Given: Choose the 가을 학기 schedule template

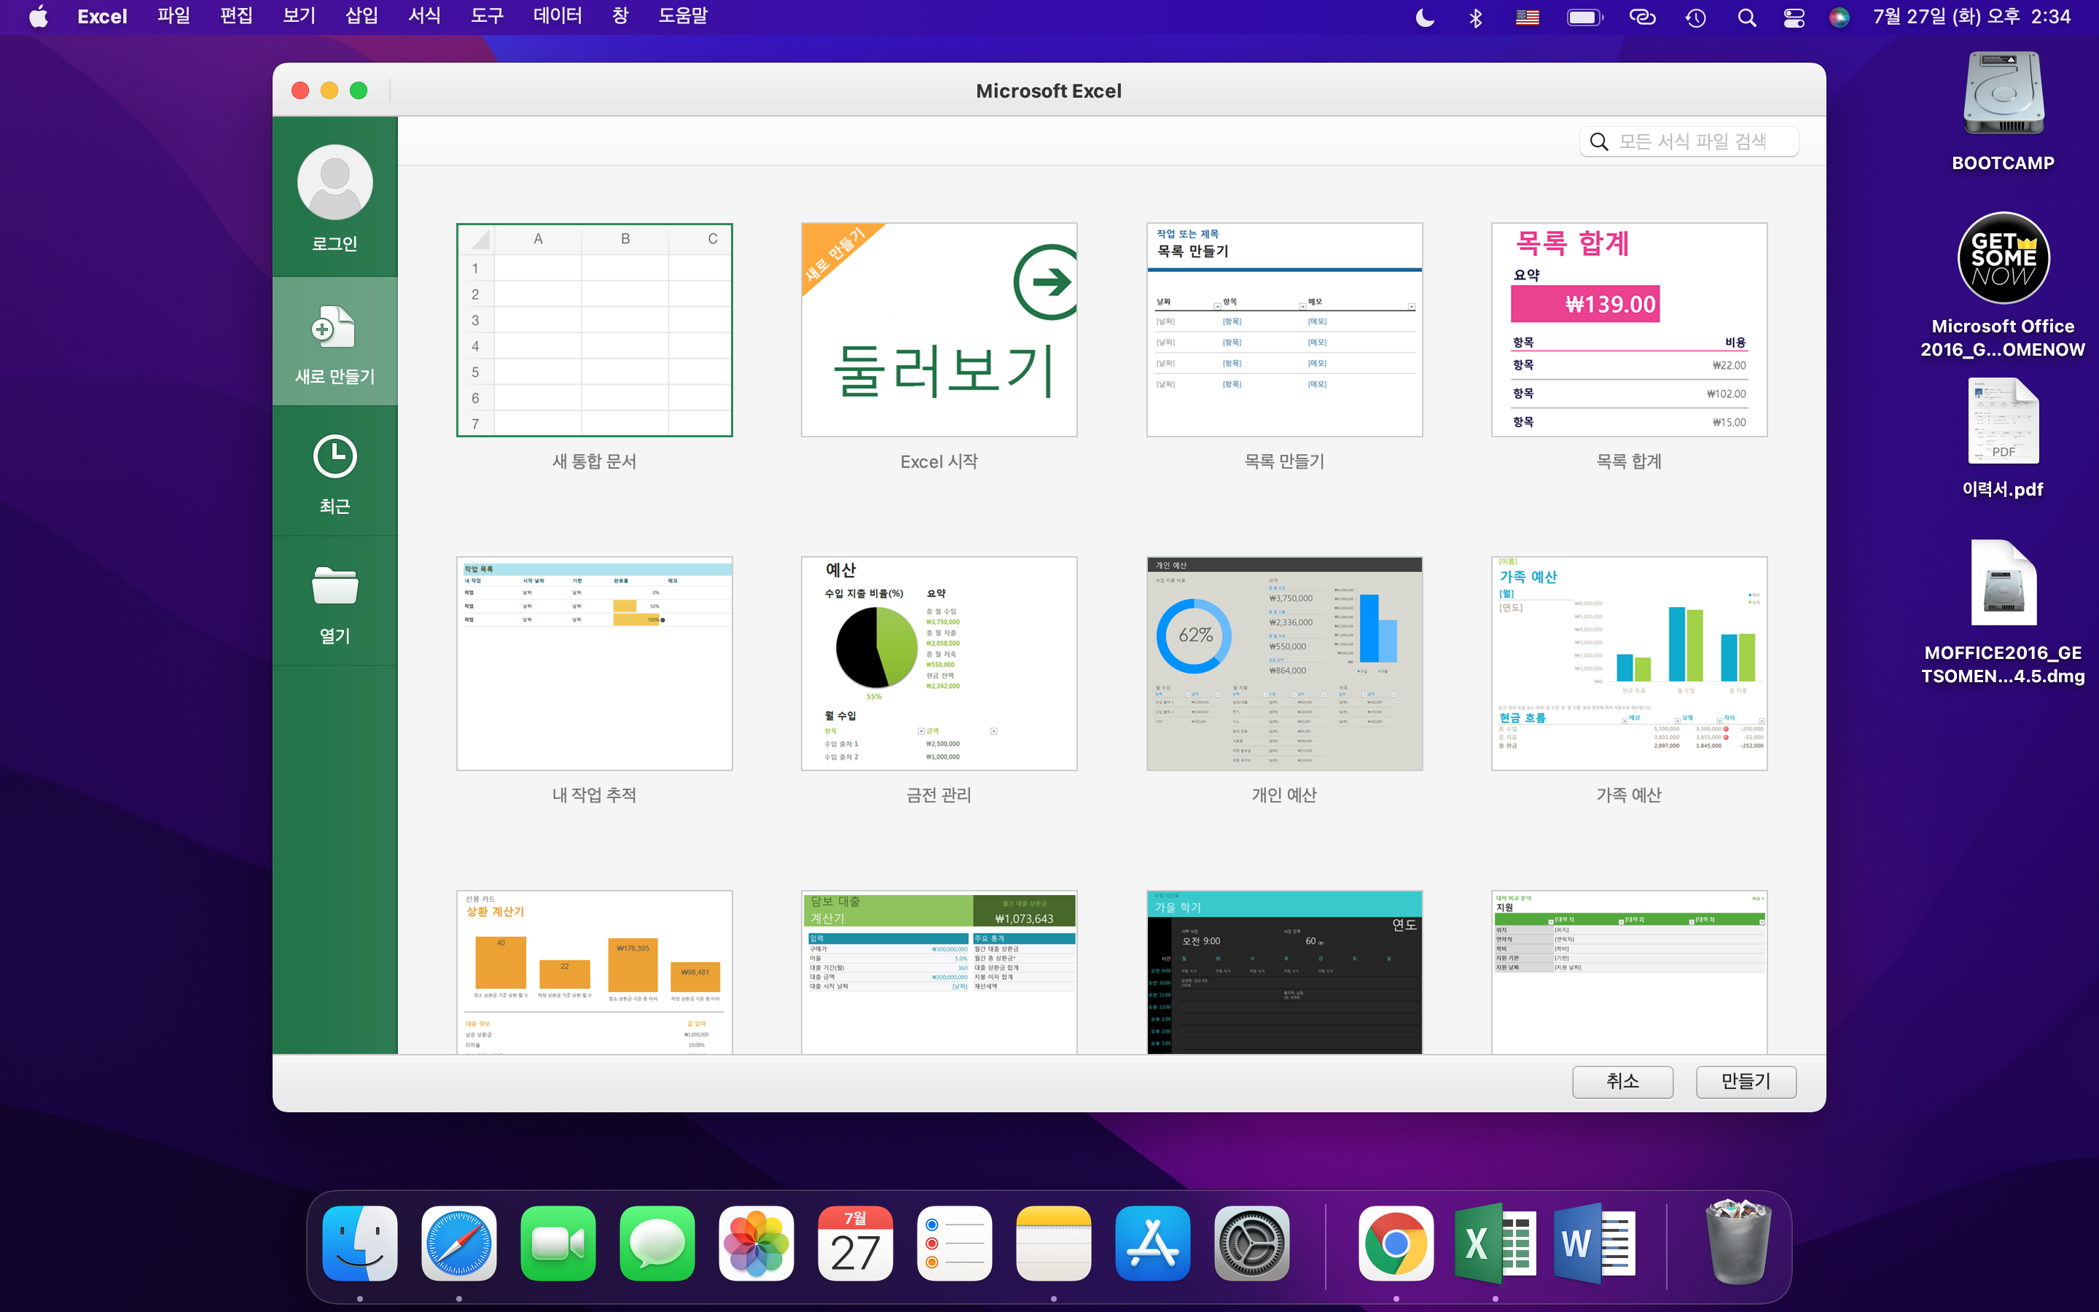Looking at the screenshot, I should (x=1285, y=972).
